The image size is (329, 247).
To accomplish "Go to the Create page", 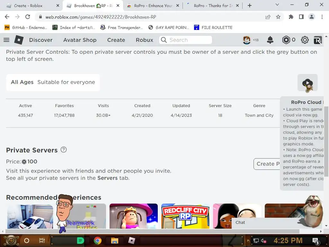I will [x=116, y=40].
